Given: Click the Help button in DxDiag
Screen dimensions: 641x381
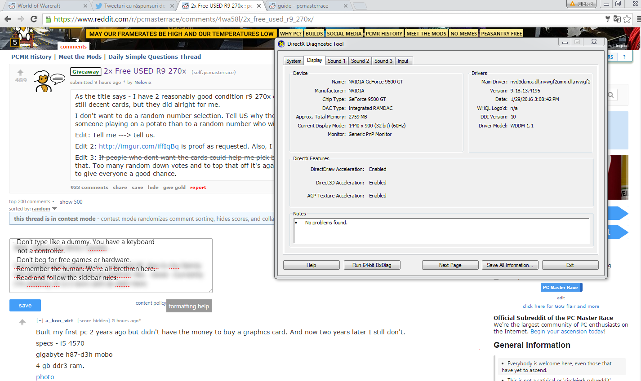Looking at the screenshot, I should [312, 265].
